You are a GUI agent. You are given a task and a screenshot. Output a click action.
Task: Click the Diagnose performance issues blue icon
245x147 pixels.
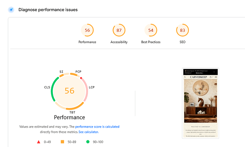(x=11, y=10)
